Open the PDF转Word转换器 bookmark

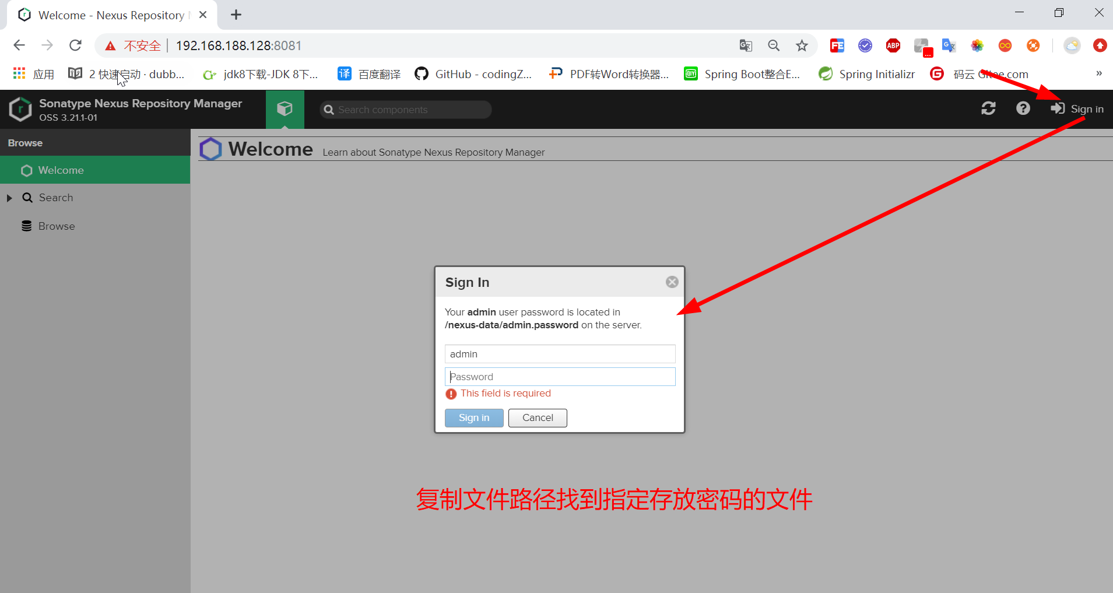pyautogui.click(x=609, y=74)
